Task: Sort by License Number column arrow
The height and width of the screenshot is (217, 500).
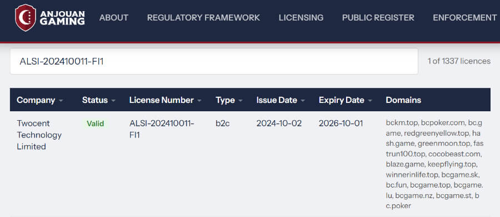Action: [x=199, y=100]
